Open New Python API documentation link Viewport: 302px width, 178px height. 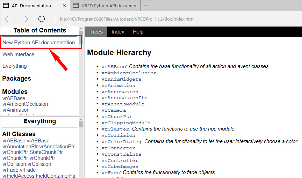(38, 43)
